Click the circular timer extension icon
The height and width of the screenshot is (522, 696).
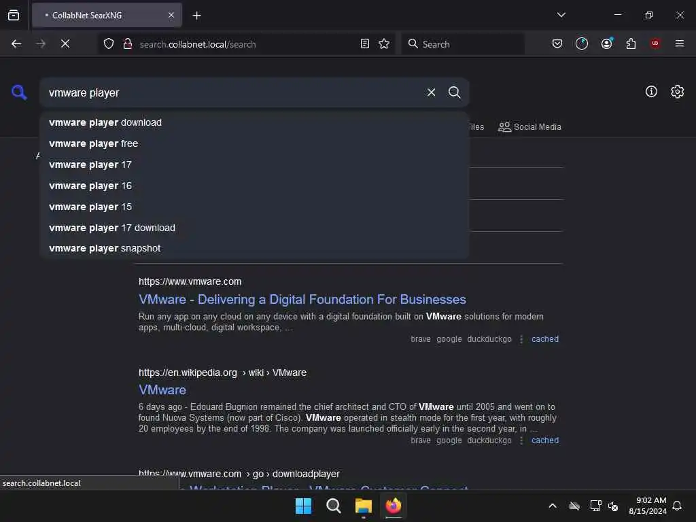(582, 43)
